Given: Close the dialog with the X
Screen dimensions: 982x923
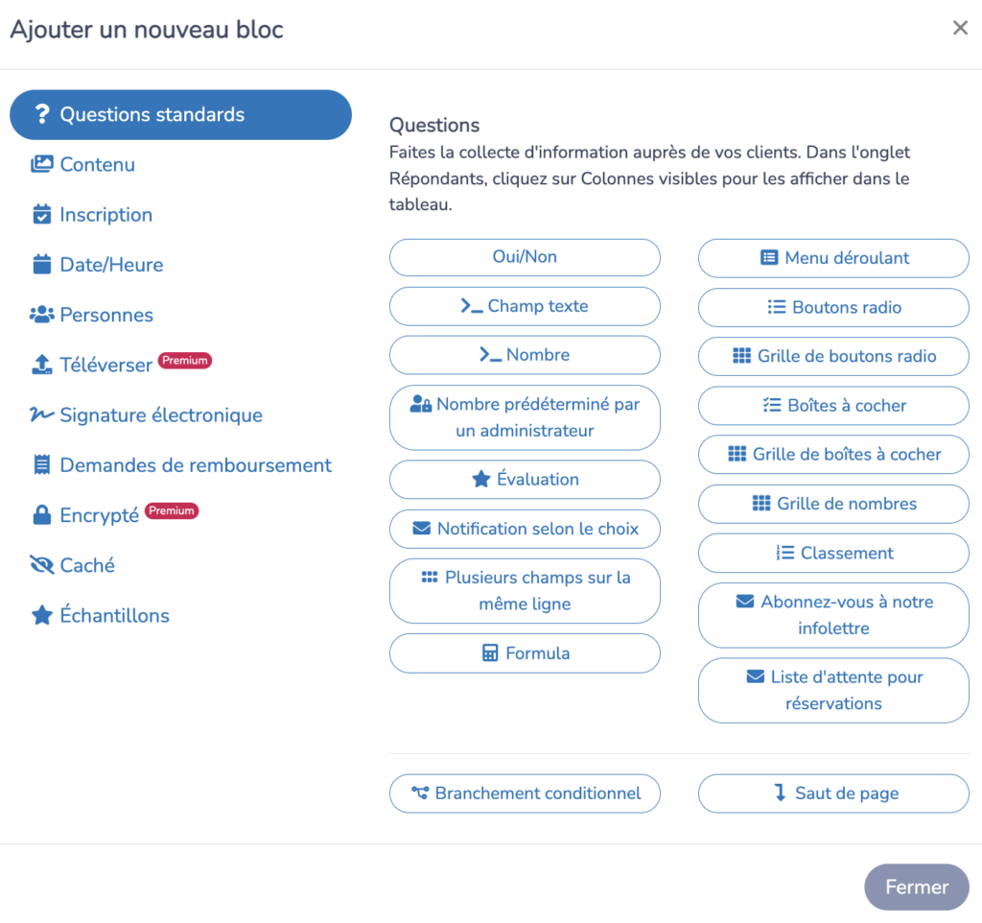Looking at the screenshot, I should coord(960,29).
